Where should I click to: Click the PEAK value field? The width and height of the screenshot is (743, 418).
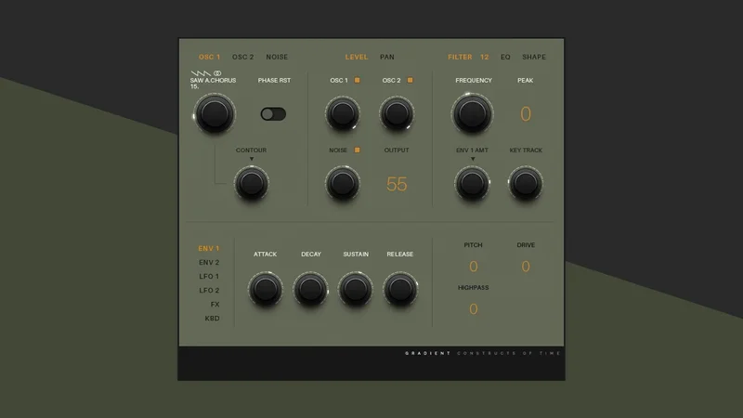tap(526, 113)
